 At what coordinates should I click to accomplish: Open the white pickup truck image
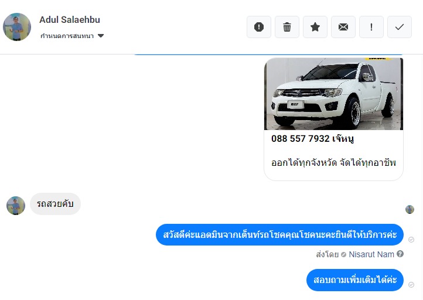334,94
